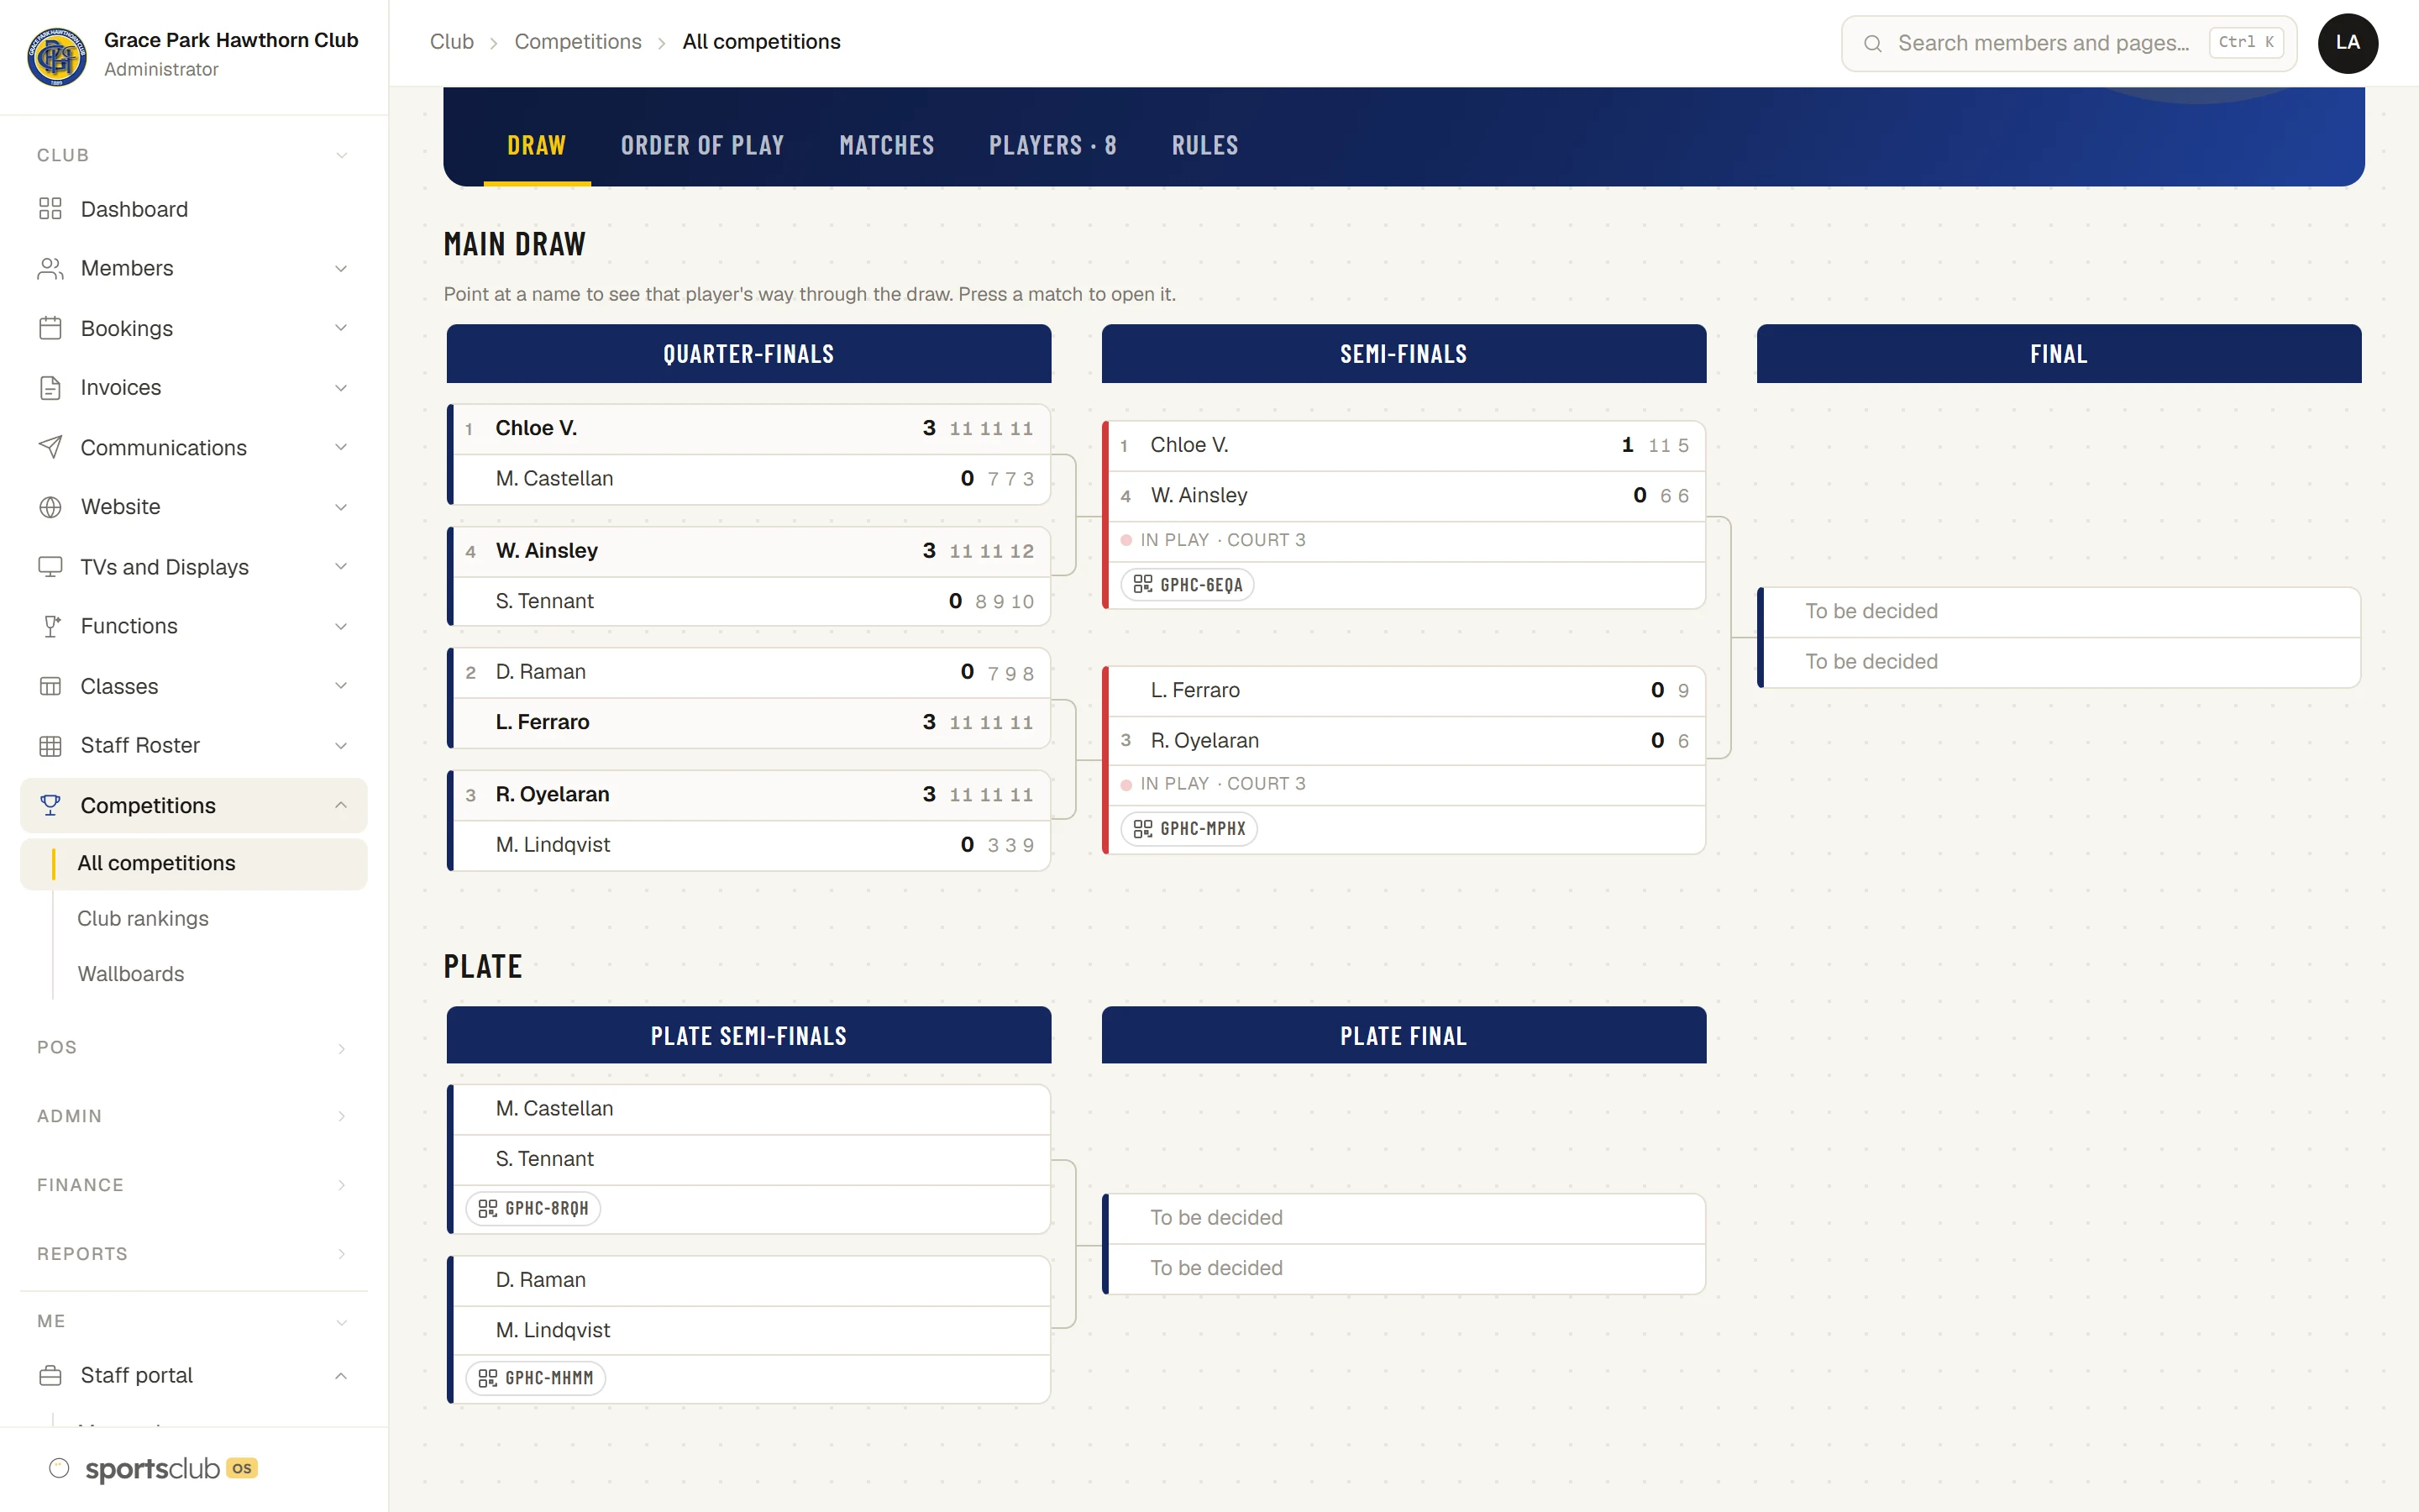Click the Functions glass icon
2419x1512 pixels.
50,626
